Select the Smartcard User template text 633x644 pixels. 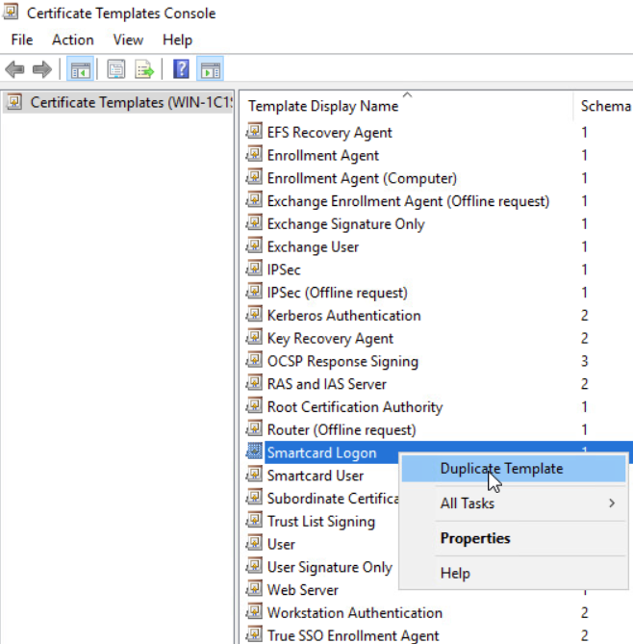tap(316, 476)
